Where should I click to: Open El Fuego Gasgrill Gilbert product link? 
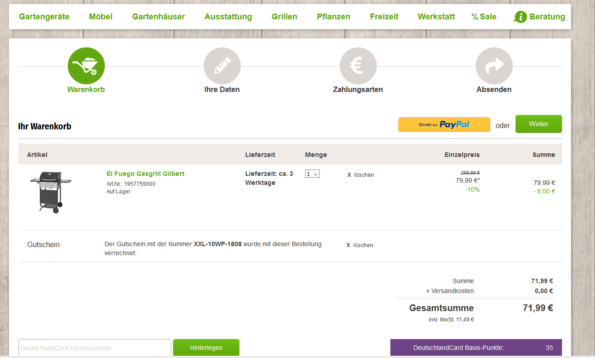(x=145, y=174)
